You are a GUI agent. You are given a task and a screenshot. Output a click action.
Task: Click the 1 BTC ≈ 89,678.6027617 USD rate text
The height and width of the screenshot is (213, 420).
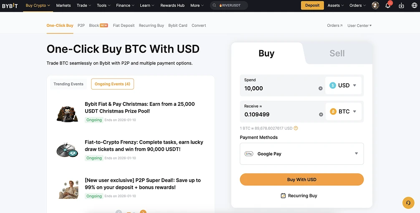(x=266, y=128)
